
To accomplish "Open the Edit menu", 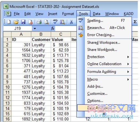I will point(27,14).
